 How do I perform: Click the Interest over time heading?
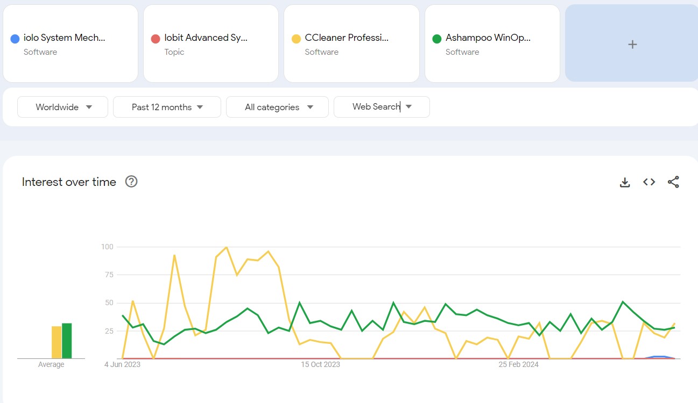[x=69, y=182]
